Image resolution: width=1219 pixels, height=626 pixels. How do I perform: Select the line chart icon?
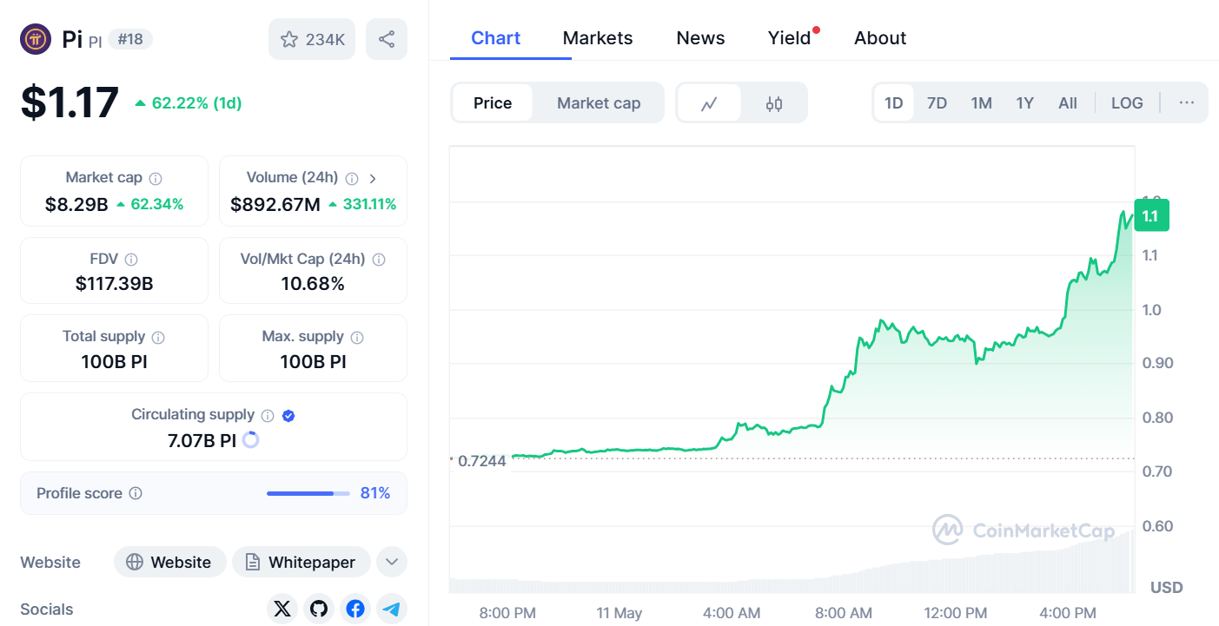tap(709, 103)
